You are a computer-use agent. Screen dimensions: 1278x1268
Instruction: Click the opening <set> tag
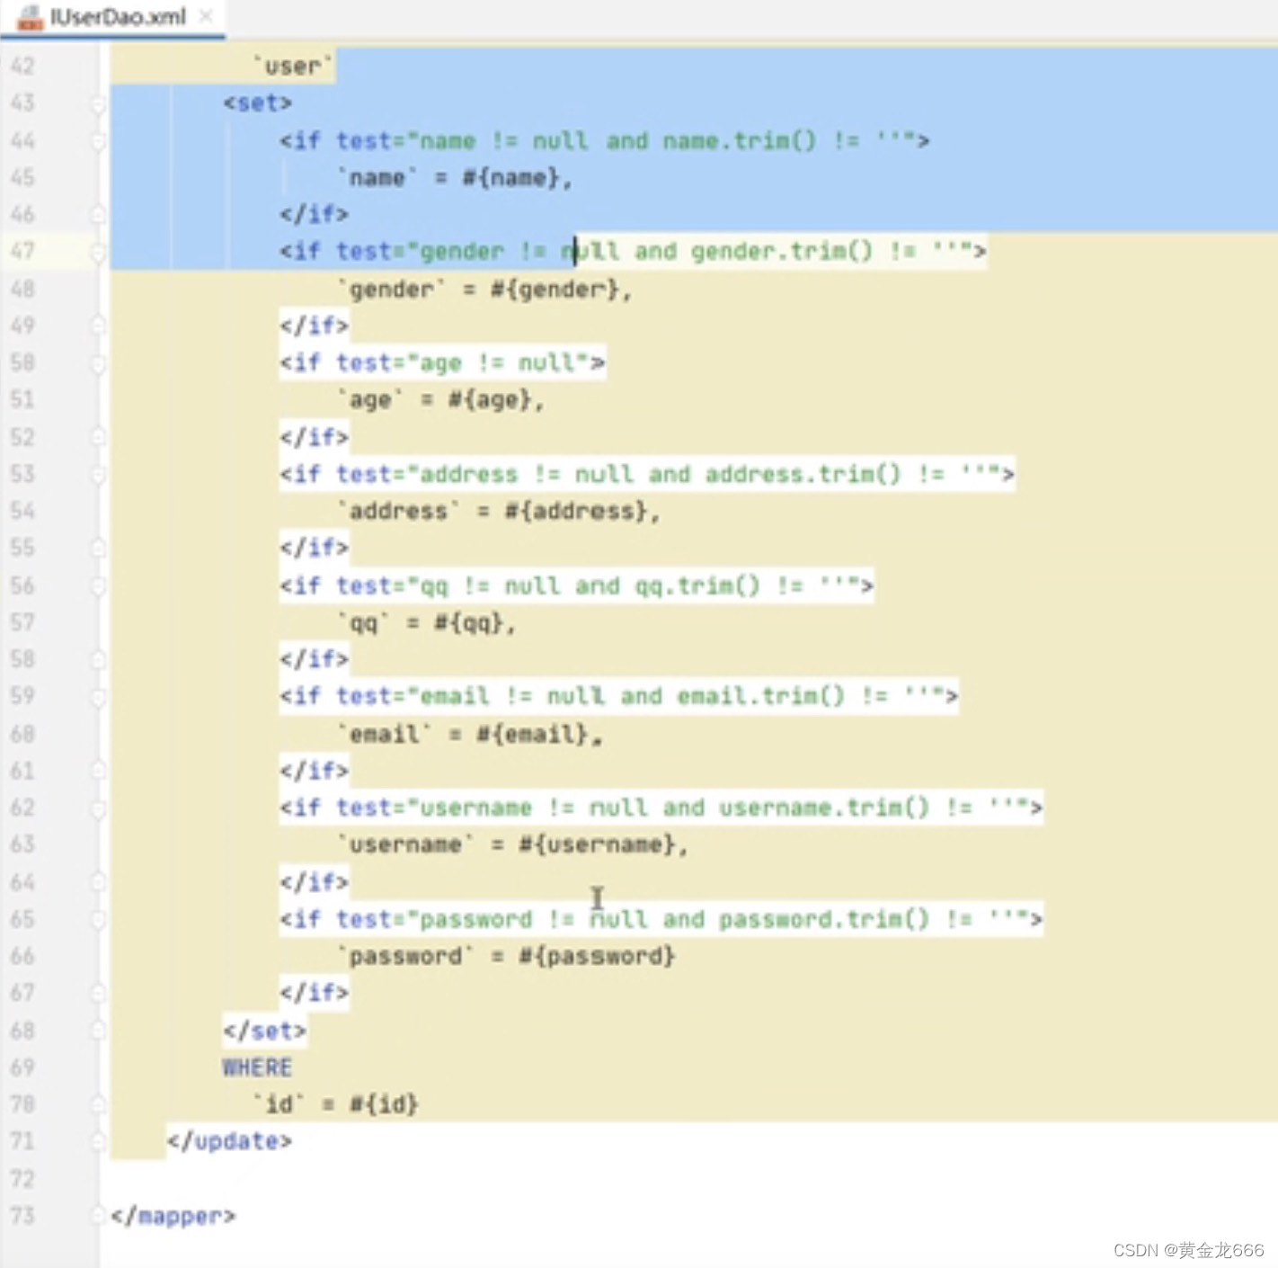(258, 103)
